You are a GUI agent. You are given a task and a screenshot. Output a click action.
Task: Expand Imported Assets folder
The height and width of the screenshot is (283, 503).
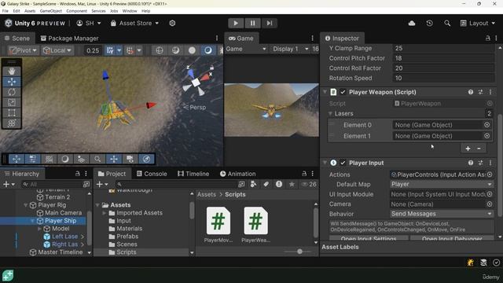(x=104, y=213)
